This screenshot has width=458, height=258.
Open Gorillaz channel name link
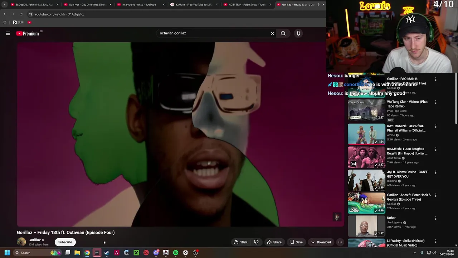[x=34, y=240]
